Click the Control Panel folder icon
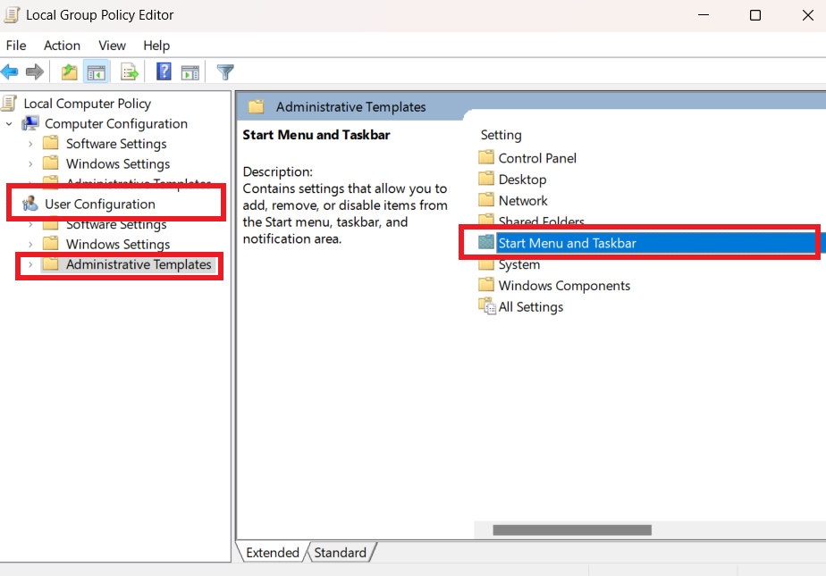Viewport: 826px width, 576px height. 486,157
